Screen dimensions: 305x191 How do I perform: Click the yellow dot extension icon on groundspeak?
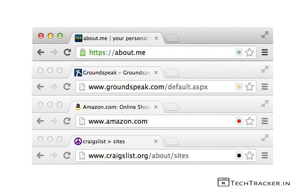(239, 87)
